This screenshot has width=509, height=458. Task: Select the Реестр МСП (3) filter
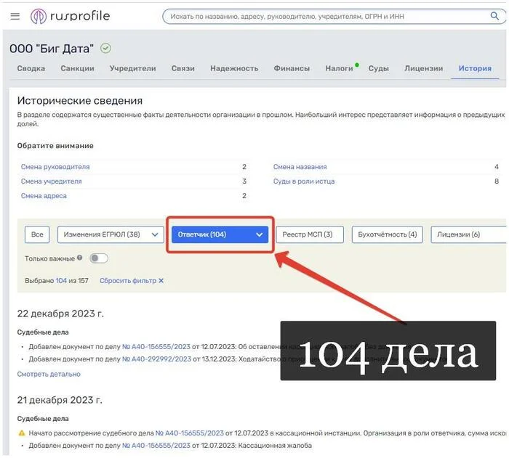[x=309, y=234]
